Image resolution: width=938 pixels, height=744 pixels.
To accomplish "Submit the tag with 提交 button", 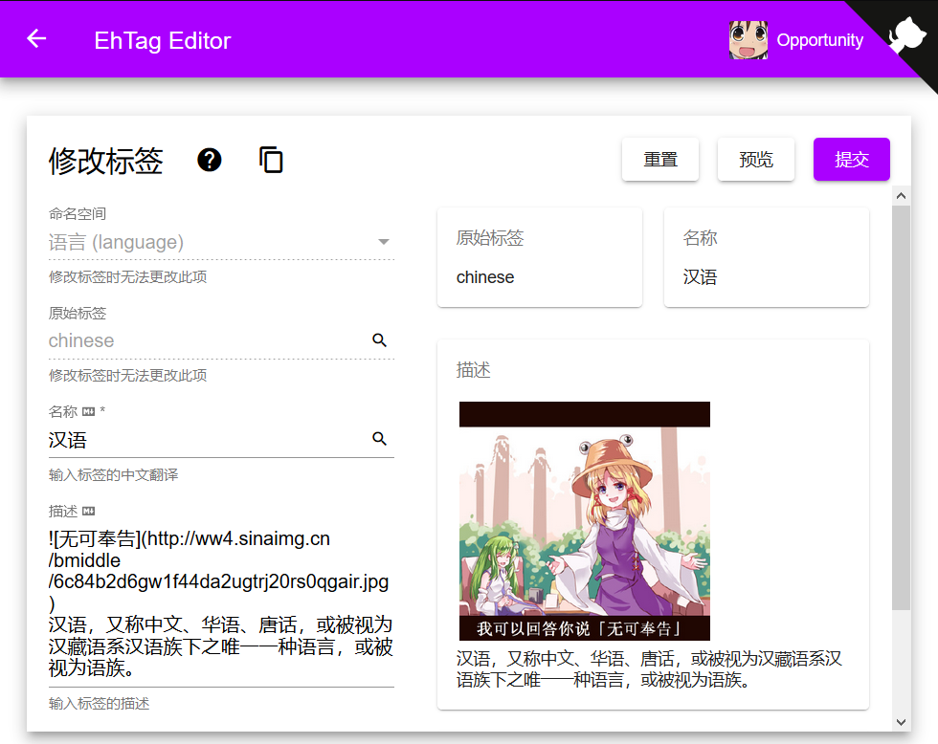I will pyautogui.click(x=851, y=160).
